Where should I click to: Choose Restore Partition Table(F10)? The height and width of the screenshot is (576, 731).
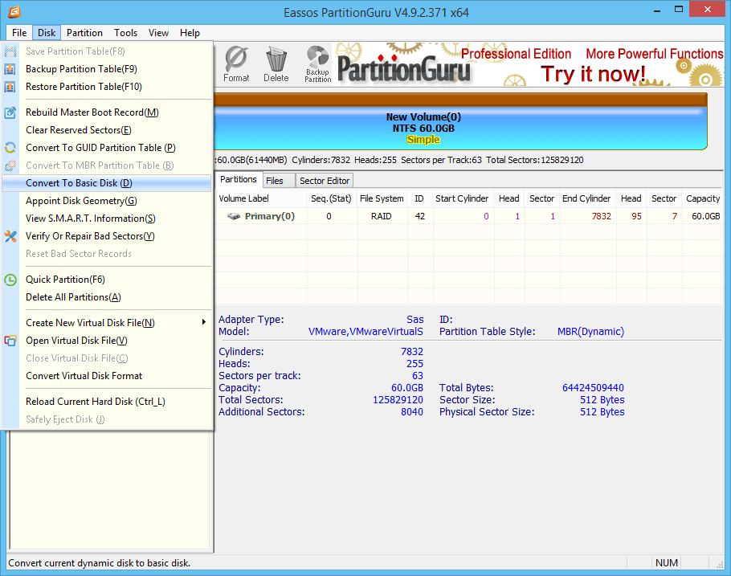[x=107, y=87]
